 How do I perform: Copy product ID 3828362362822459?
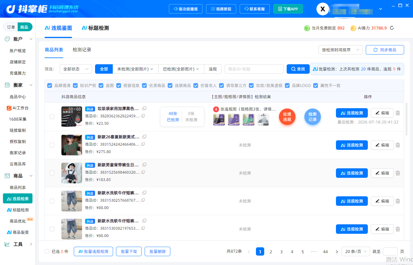coord(143,116)
